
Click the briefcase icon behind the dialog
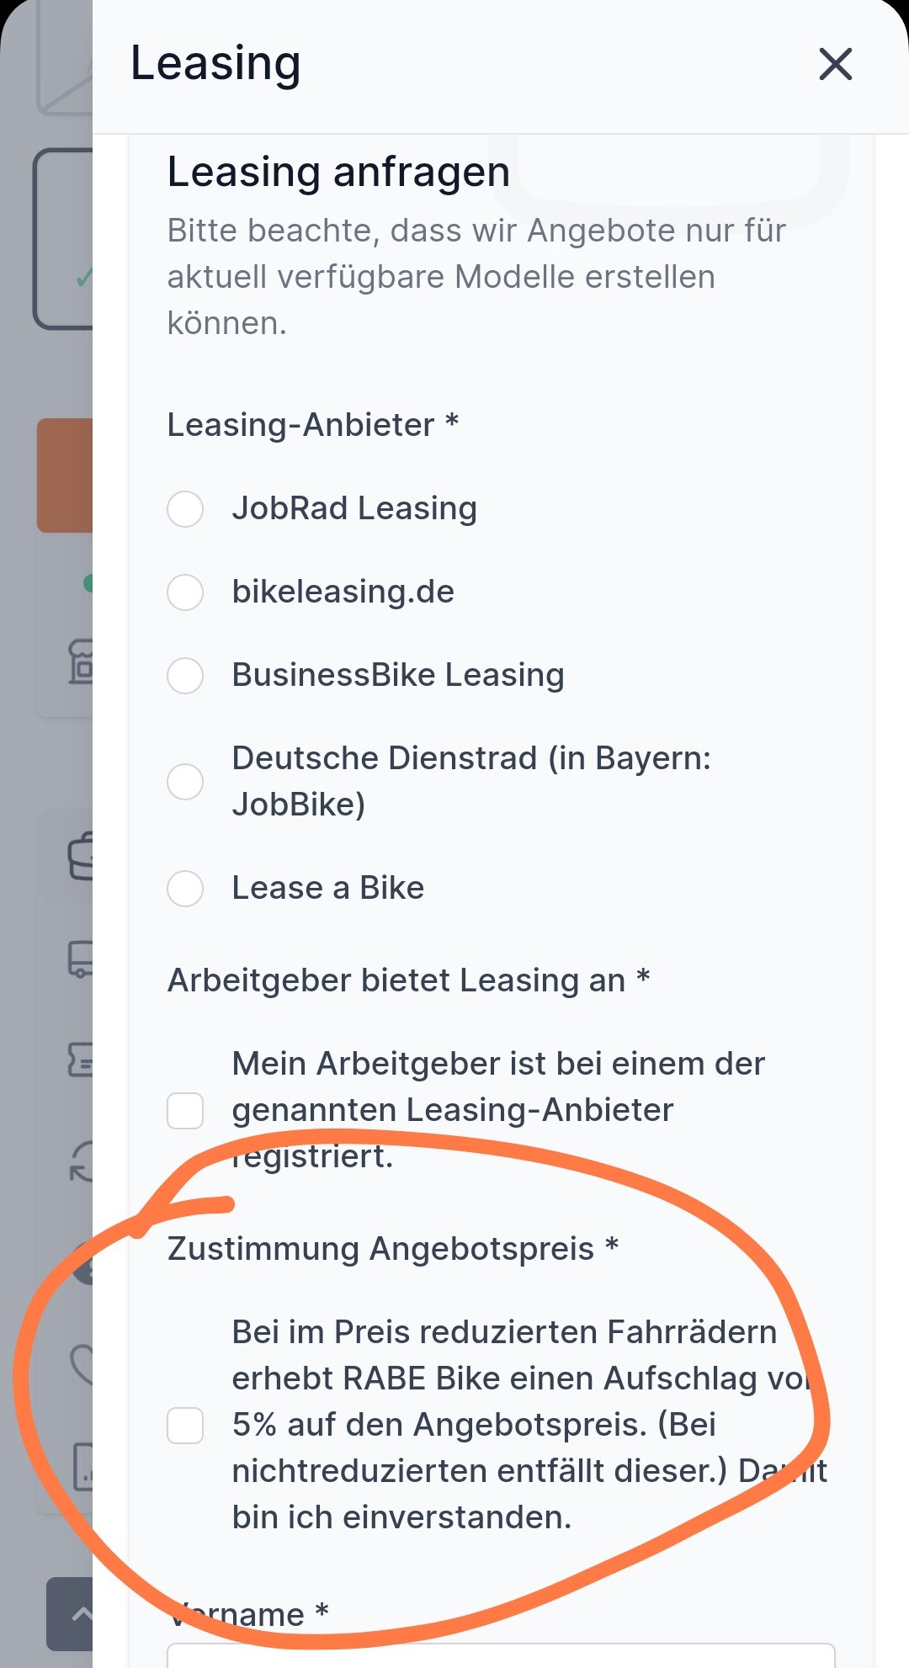tap(81, 856)
